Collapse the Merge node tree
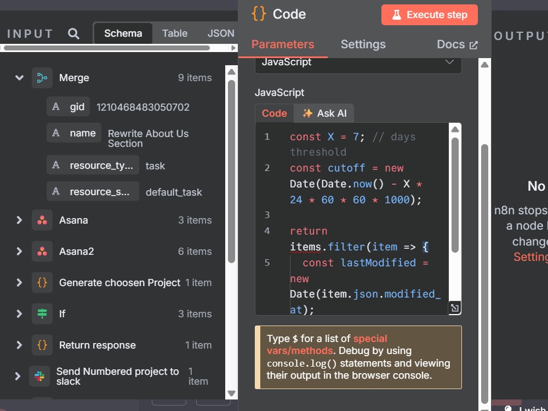Screen dimensions: 548x411 (x=19, y=78)
